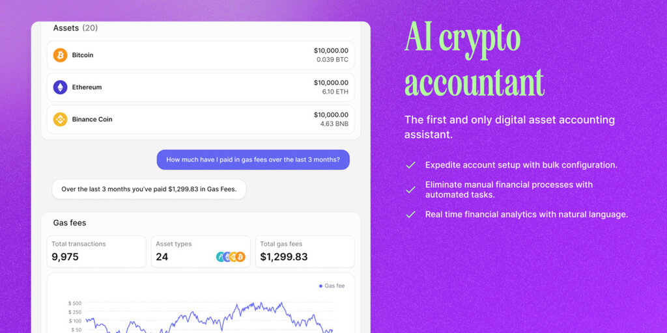
Task: Click the Gas fee legend dot
Action: 320,286
